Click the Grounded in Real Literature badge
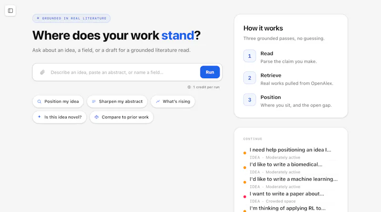This screenshot has height=212, width=381. tap(71, 18)
